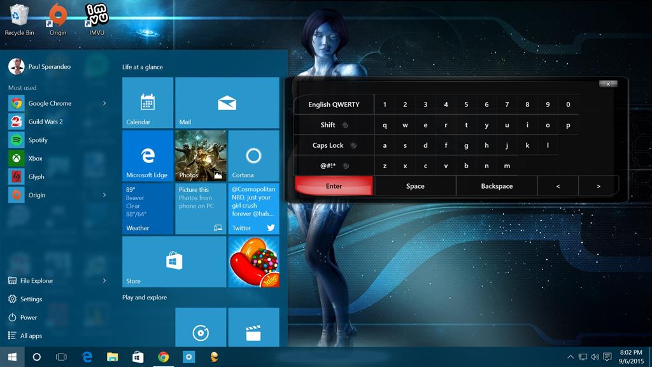Tap the number 5 key
The image size is (652, 367).
click(466, 104)
